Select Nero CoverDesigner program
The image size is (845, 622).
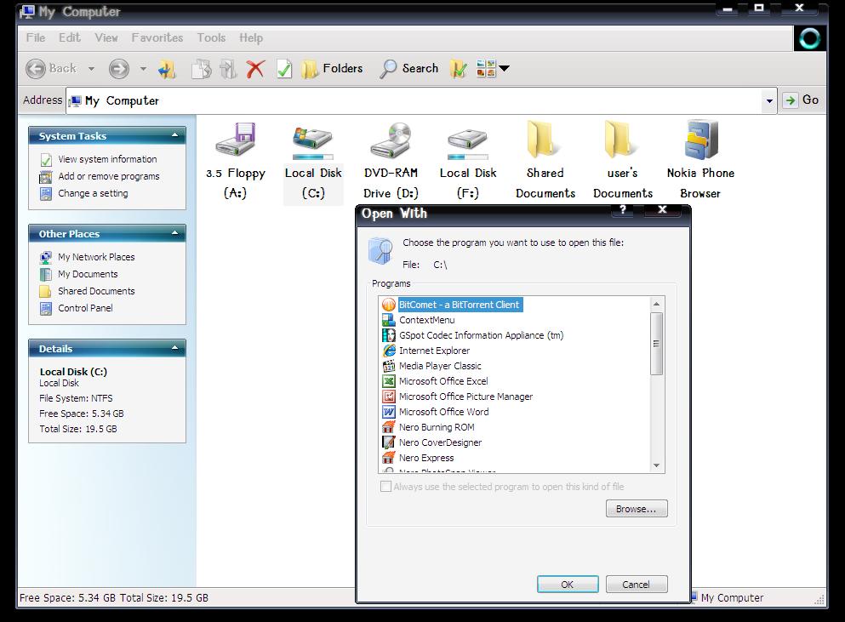tap(440, 442)
